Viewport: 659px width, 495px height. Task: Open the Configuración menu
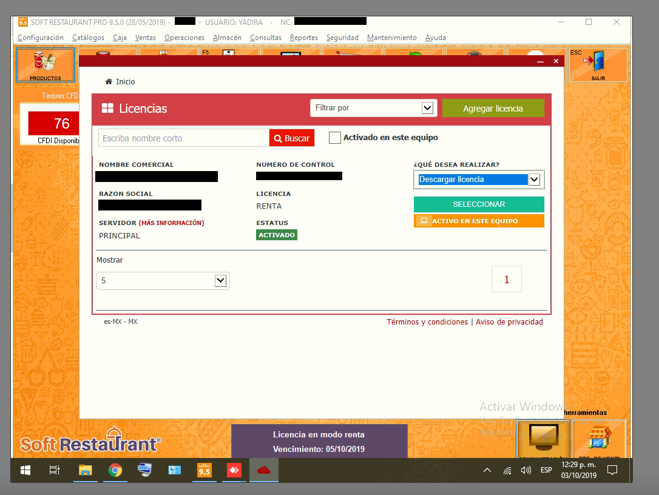(41, 38)
